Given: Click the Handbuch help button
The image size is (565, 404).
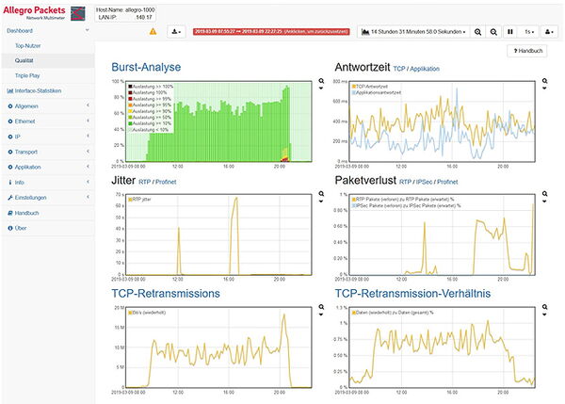Looking at the screenshot, I should coord(526,50).
